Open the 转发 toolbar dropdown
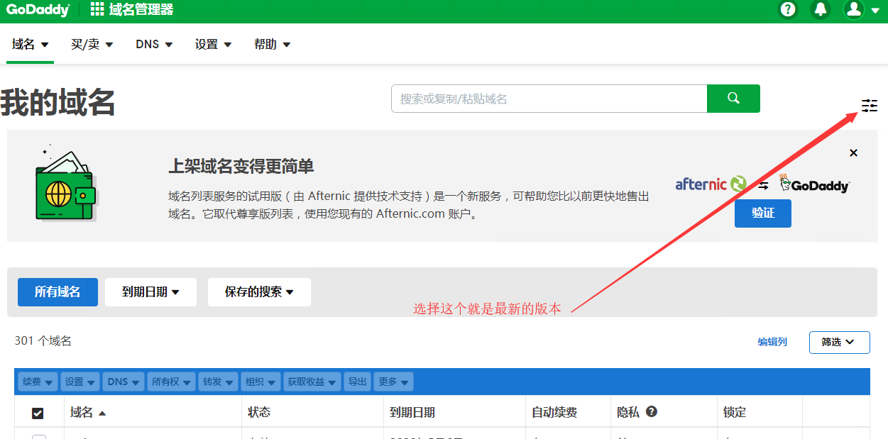Screen dimensions: 888x439 [219, 382]
